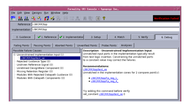Go to the 2. Implementation step
Screen dimensions: 191x108
click(x=71, y=37)
